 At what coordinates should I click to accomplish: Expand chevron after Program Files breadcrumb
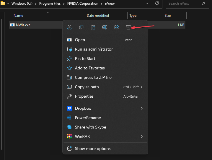(x=64, y=4)
